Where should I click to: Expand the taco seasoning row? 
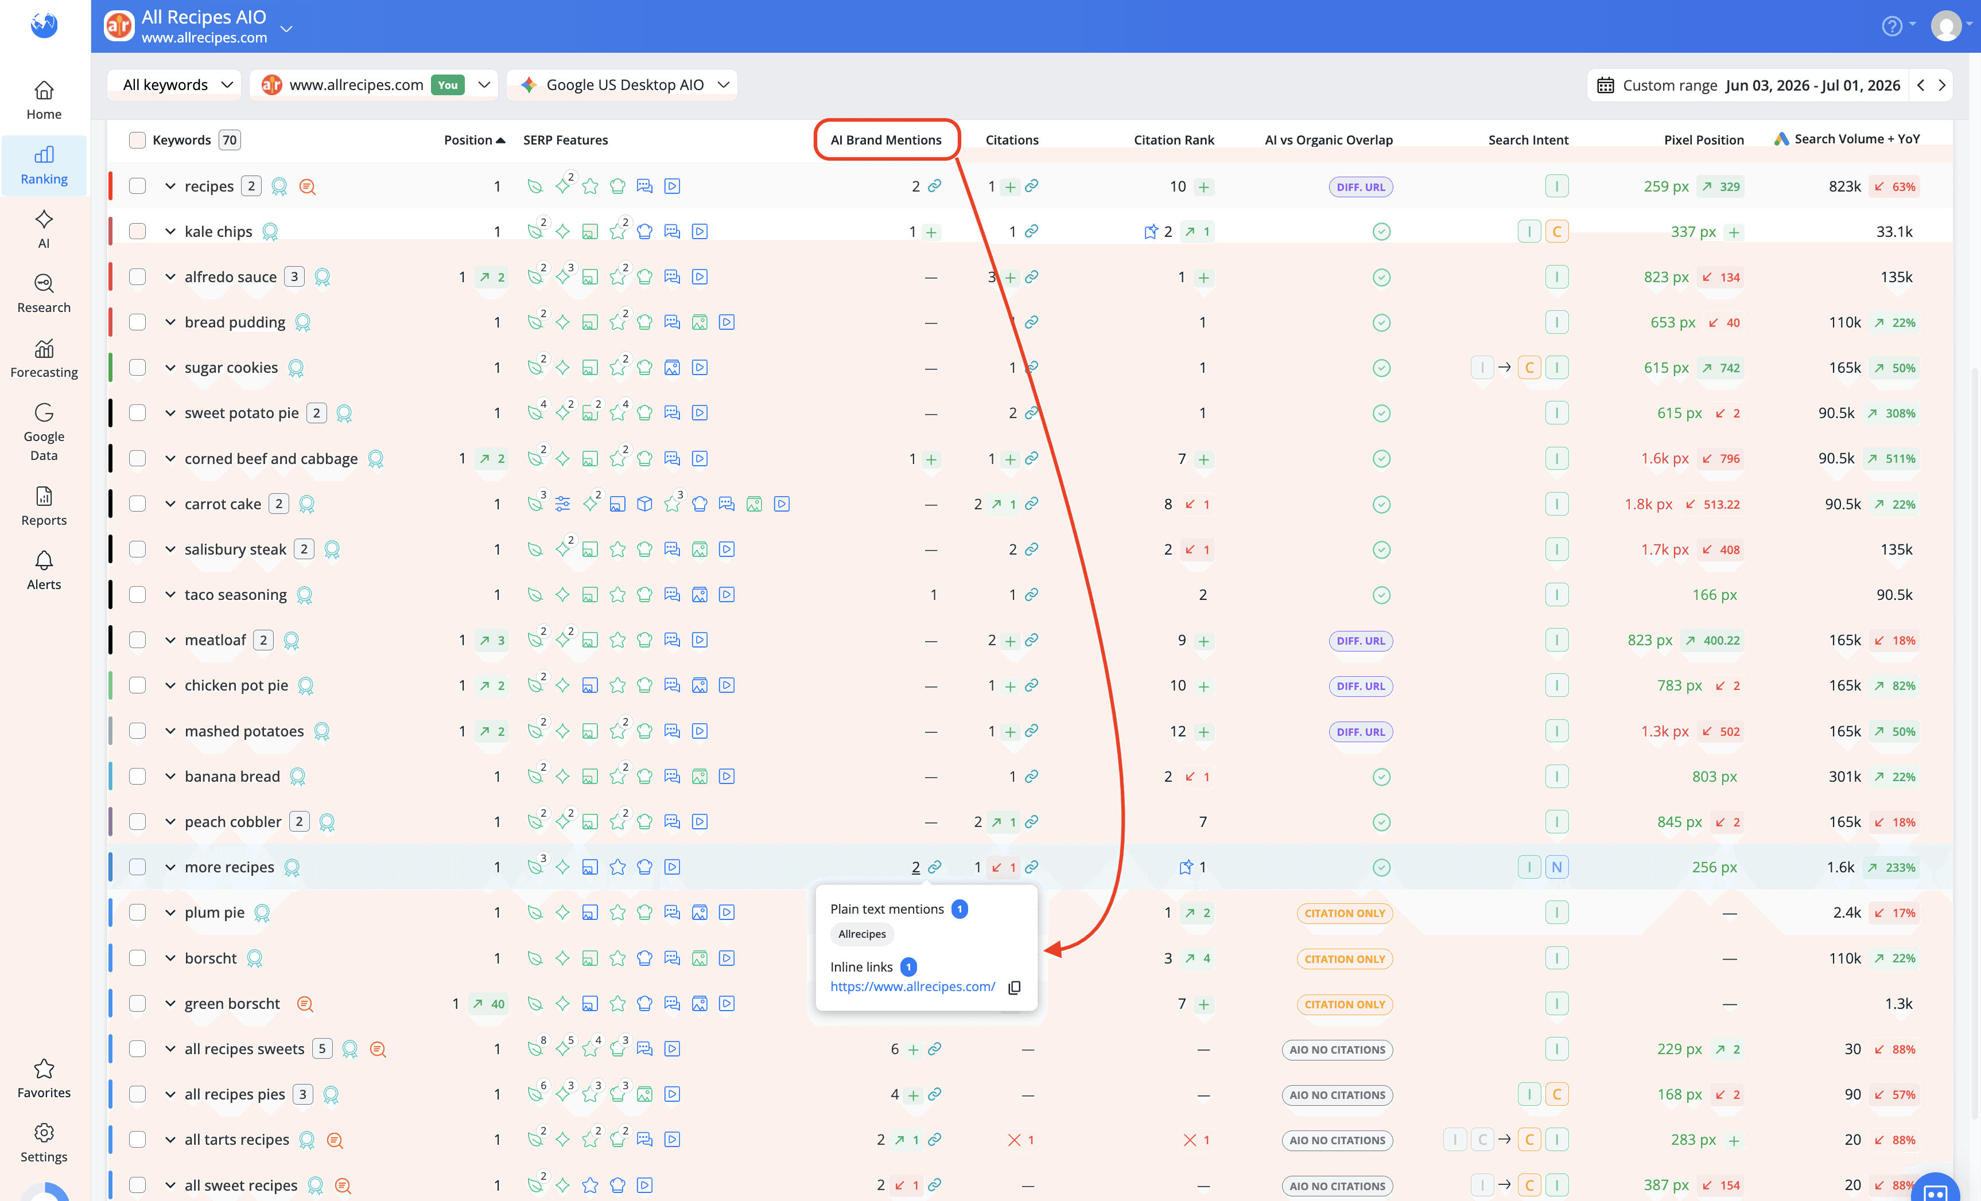pyautogui.click(x=170, y=594)
